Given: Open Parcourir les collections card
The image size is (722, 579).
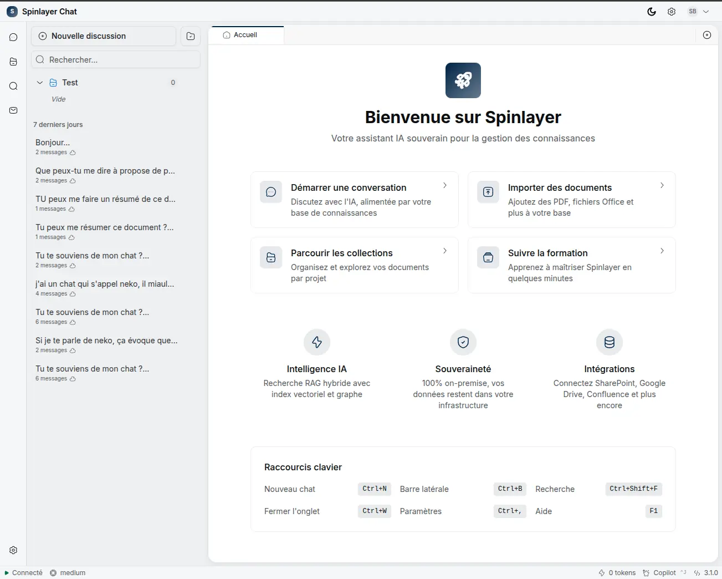Looking at the screenshot, I should (355, 265).
